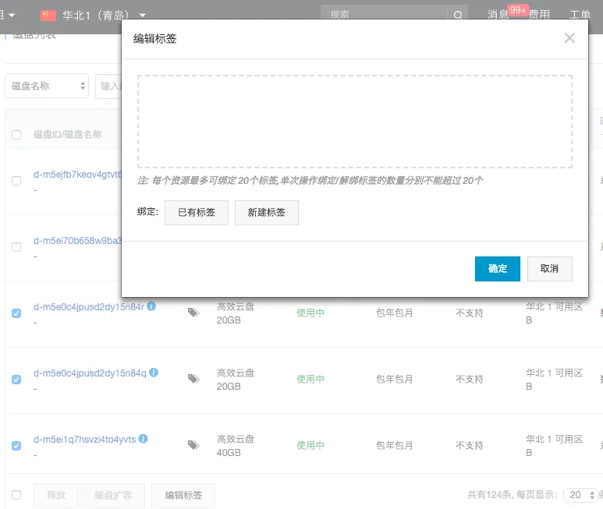
Task: Uncheck the d-m5ei1q7hsvzi4to4yvts row checkbox
Action: coord(16,446)
